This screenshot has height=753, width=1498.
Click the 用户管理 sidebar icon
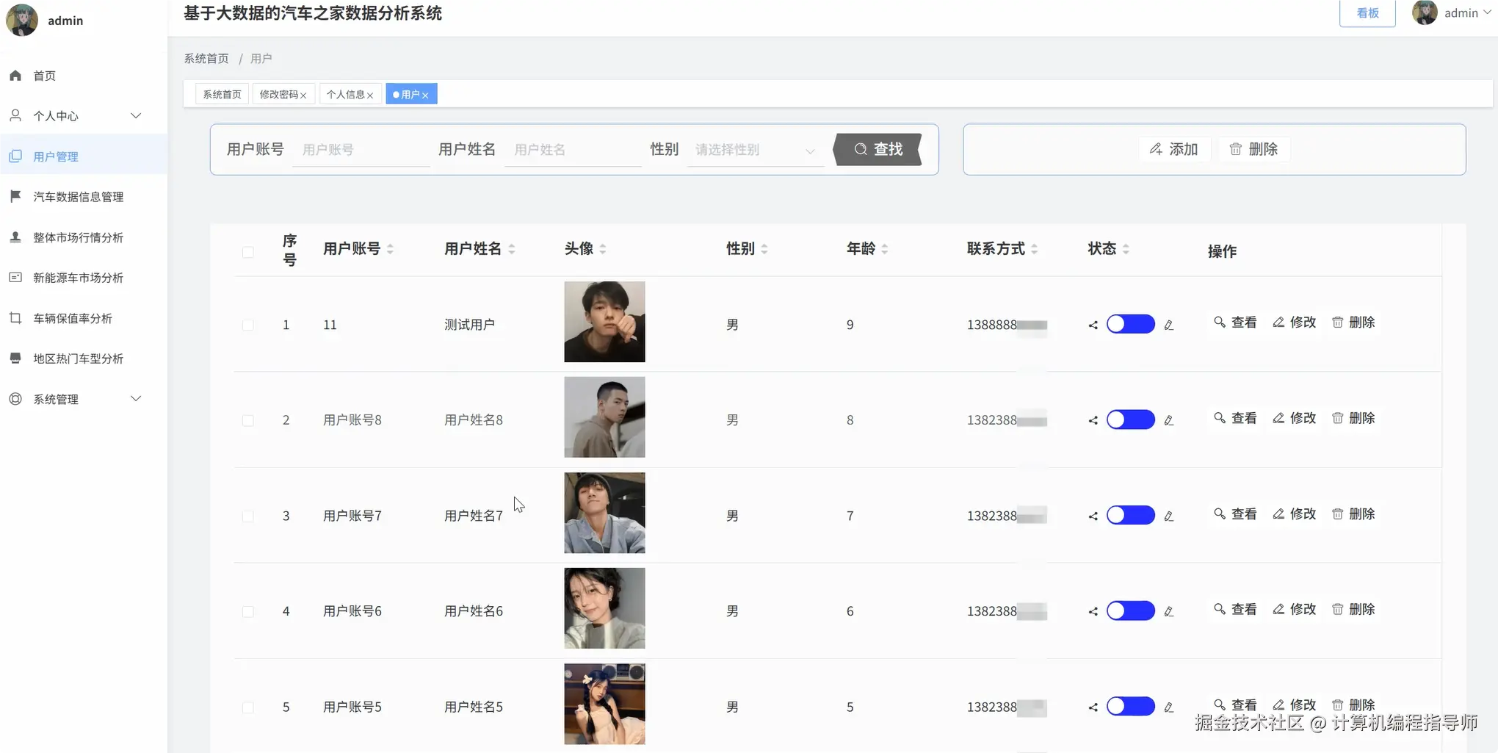pos(15,156)
